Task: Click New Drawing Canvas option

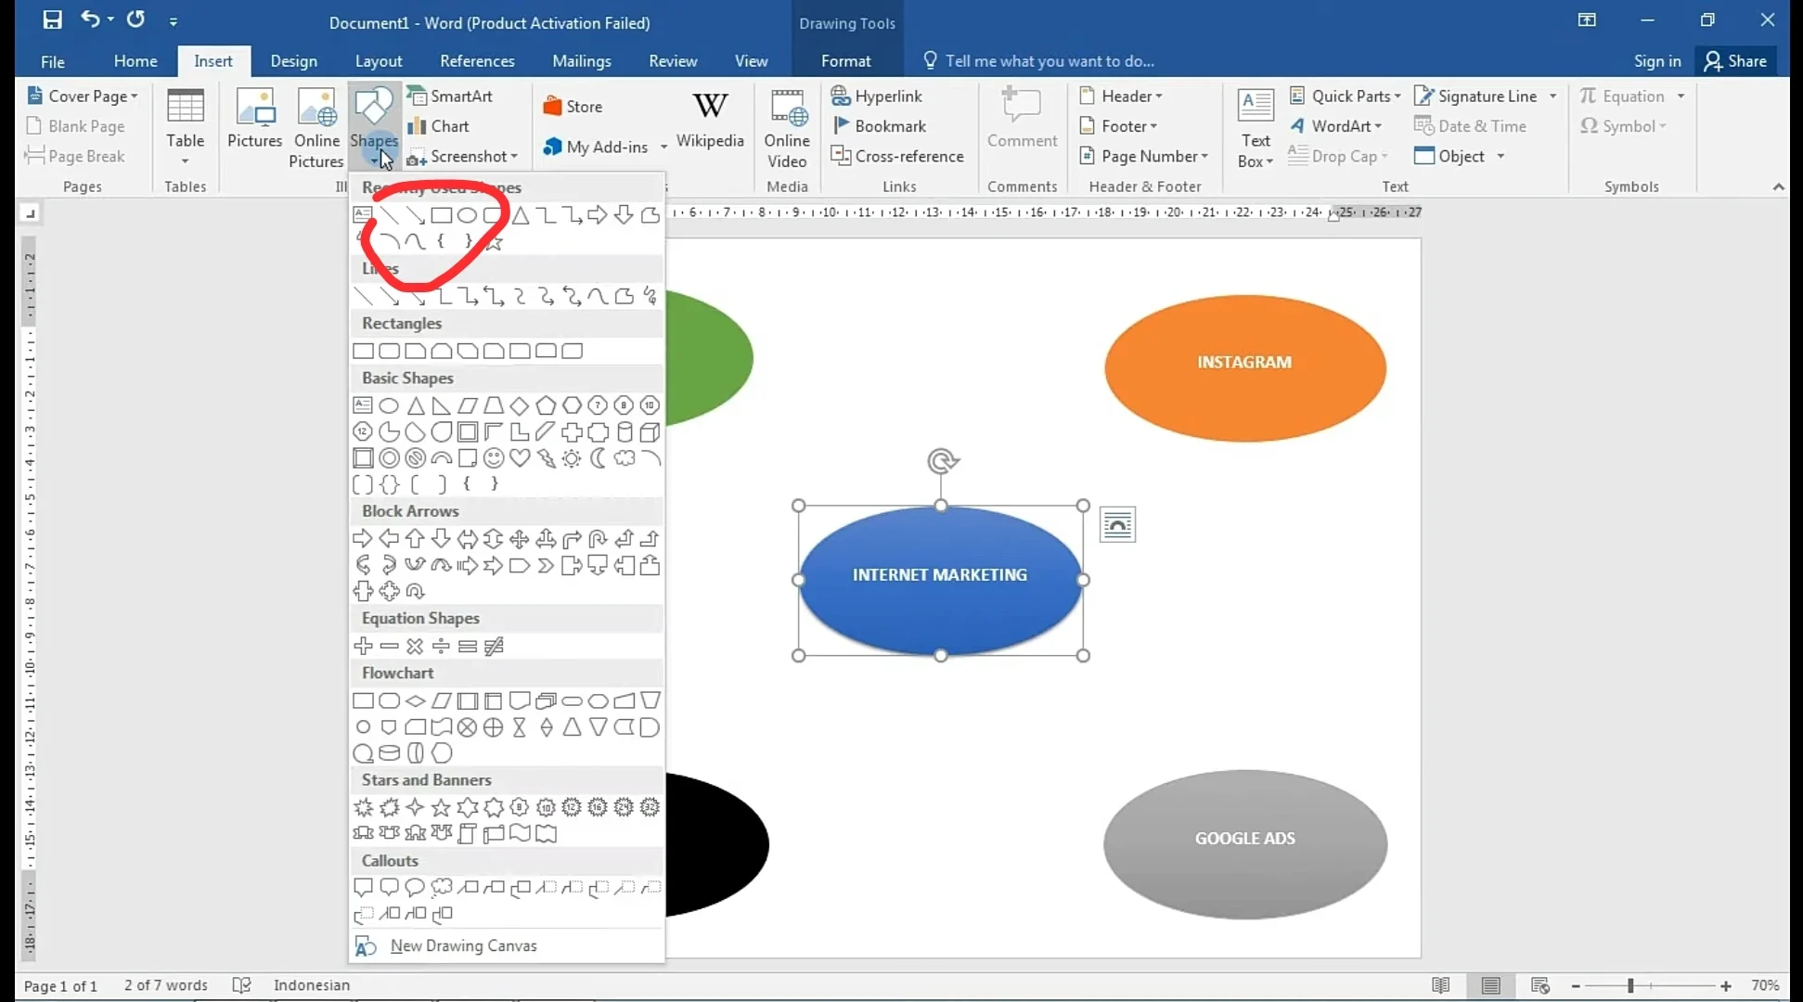Action: click(463, 944)
